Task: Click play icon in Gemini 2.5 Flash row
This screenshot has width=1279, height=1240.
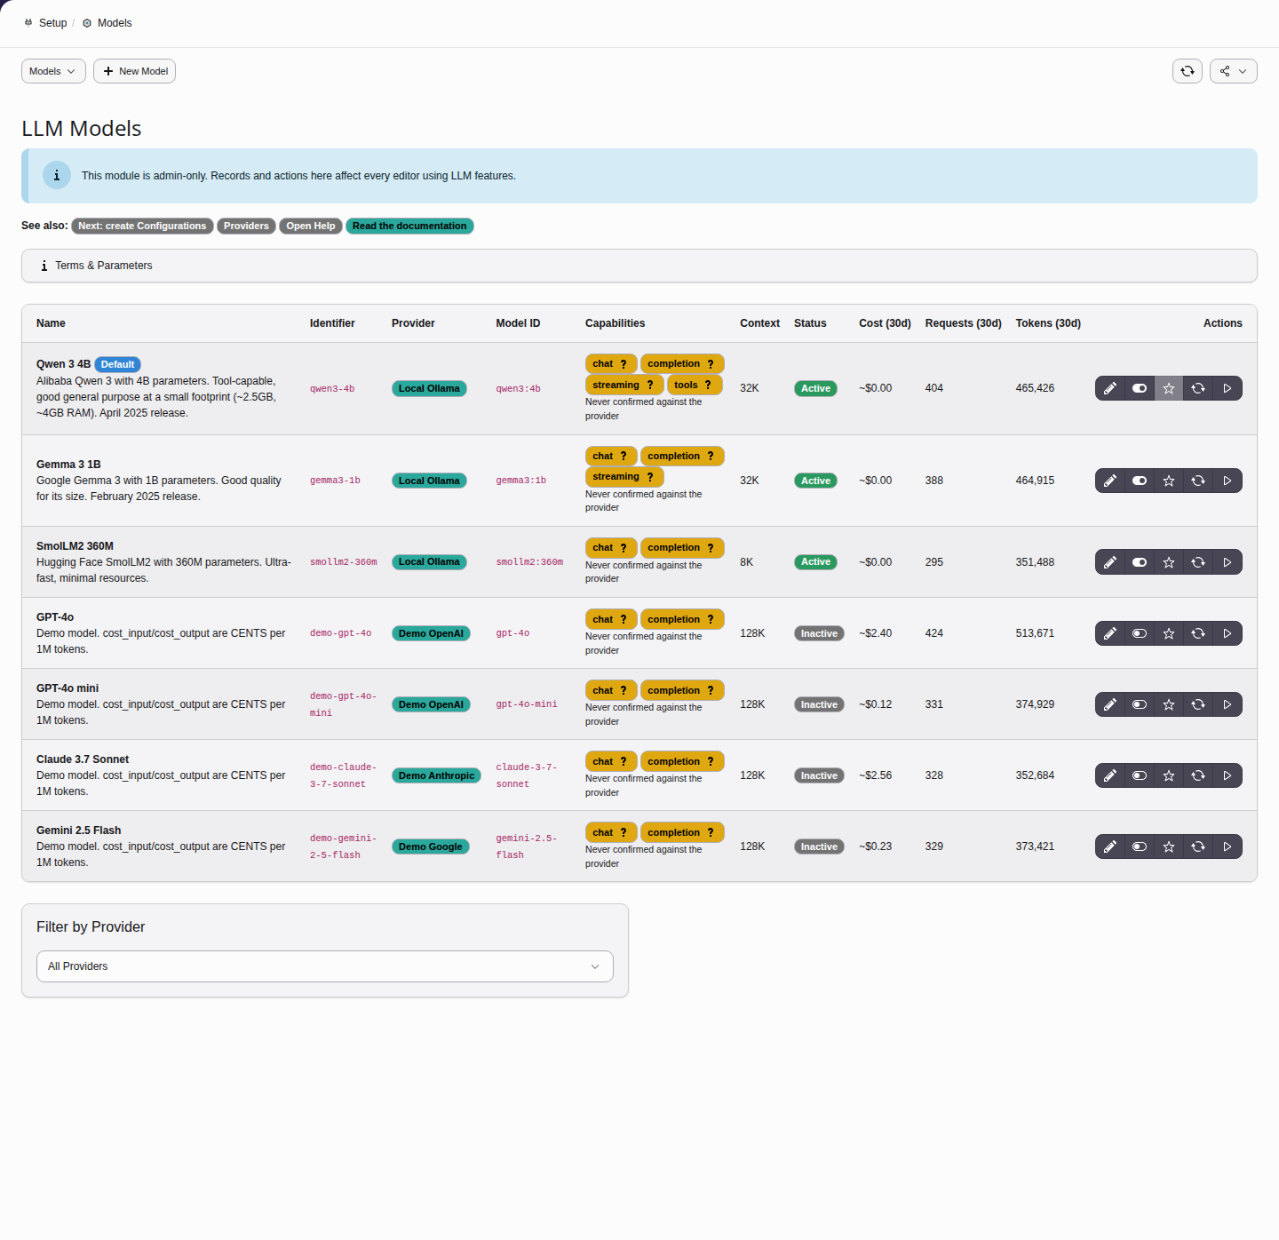Action: [x=1227, y=847]
